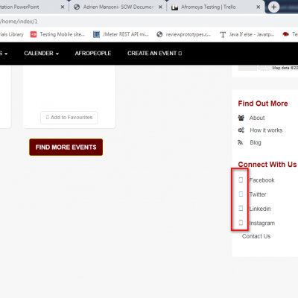Open new browser tab with plus button
The image size is (298, 298).
(273, 7)
